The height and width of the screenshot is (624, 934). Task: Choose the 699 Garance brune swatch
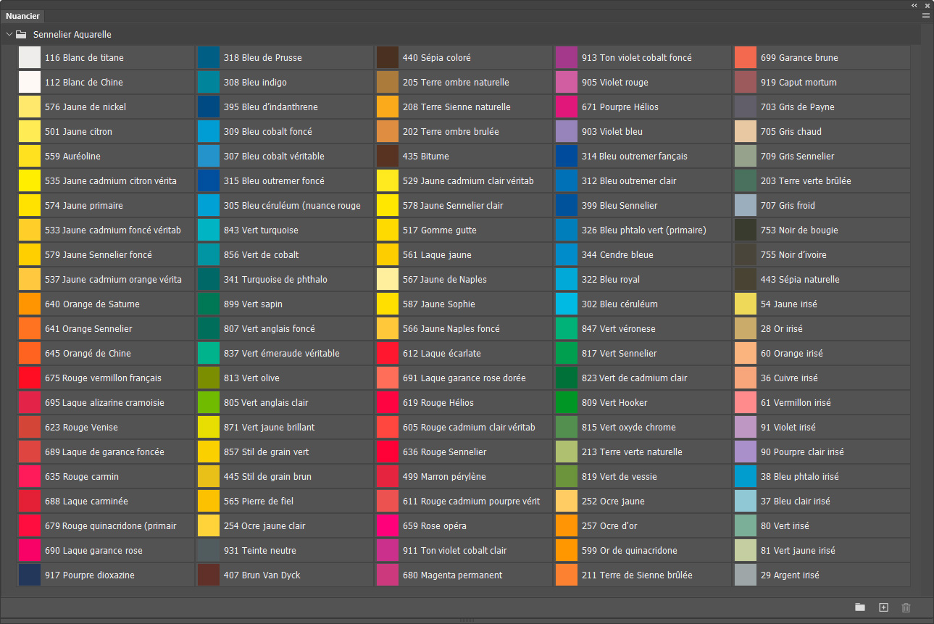coord(822,58)
